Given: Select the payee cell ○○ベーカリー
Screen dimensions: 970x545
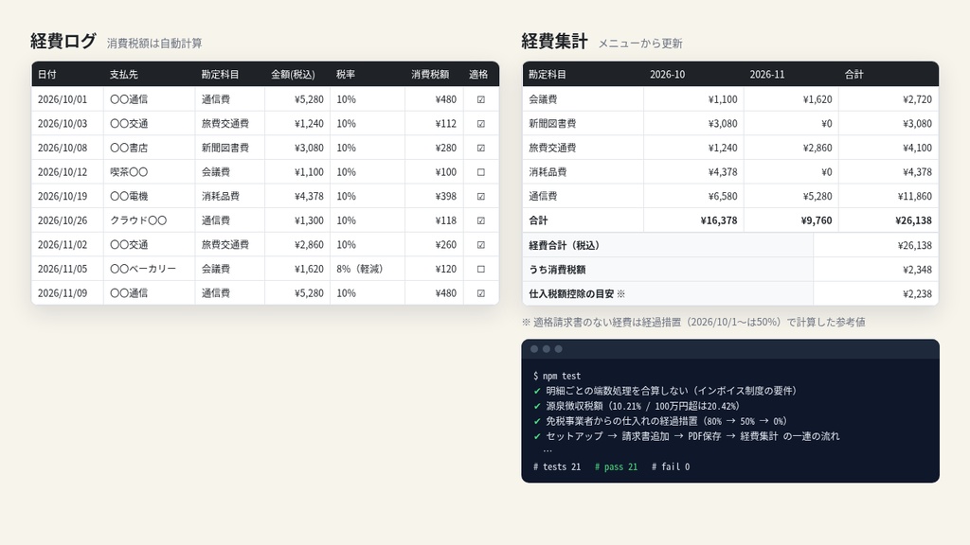Looking at the screenshot, I should 149,269.
